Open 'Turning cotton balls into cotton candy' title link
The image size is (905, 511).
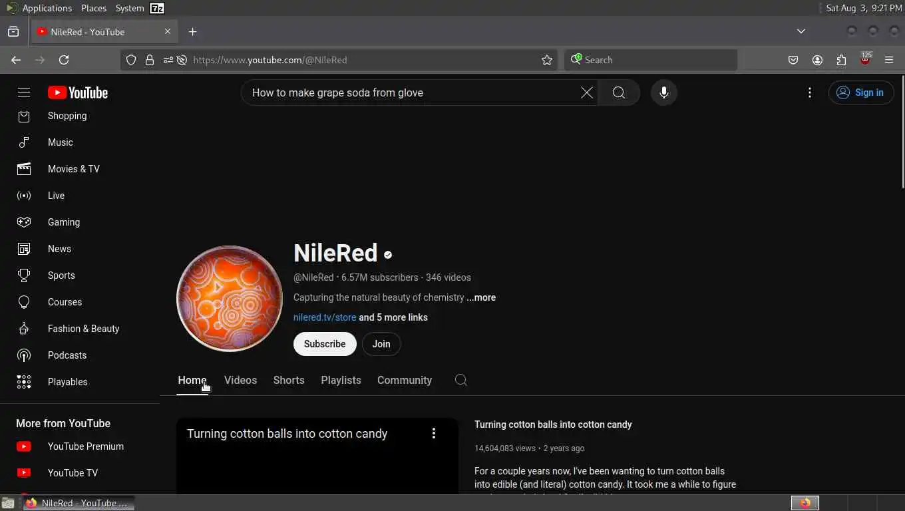(553, 425)
